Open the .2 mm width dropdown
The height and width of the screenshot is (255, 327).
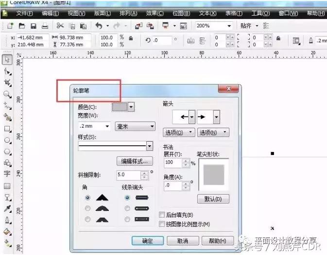click(107, 126)
